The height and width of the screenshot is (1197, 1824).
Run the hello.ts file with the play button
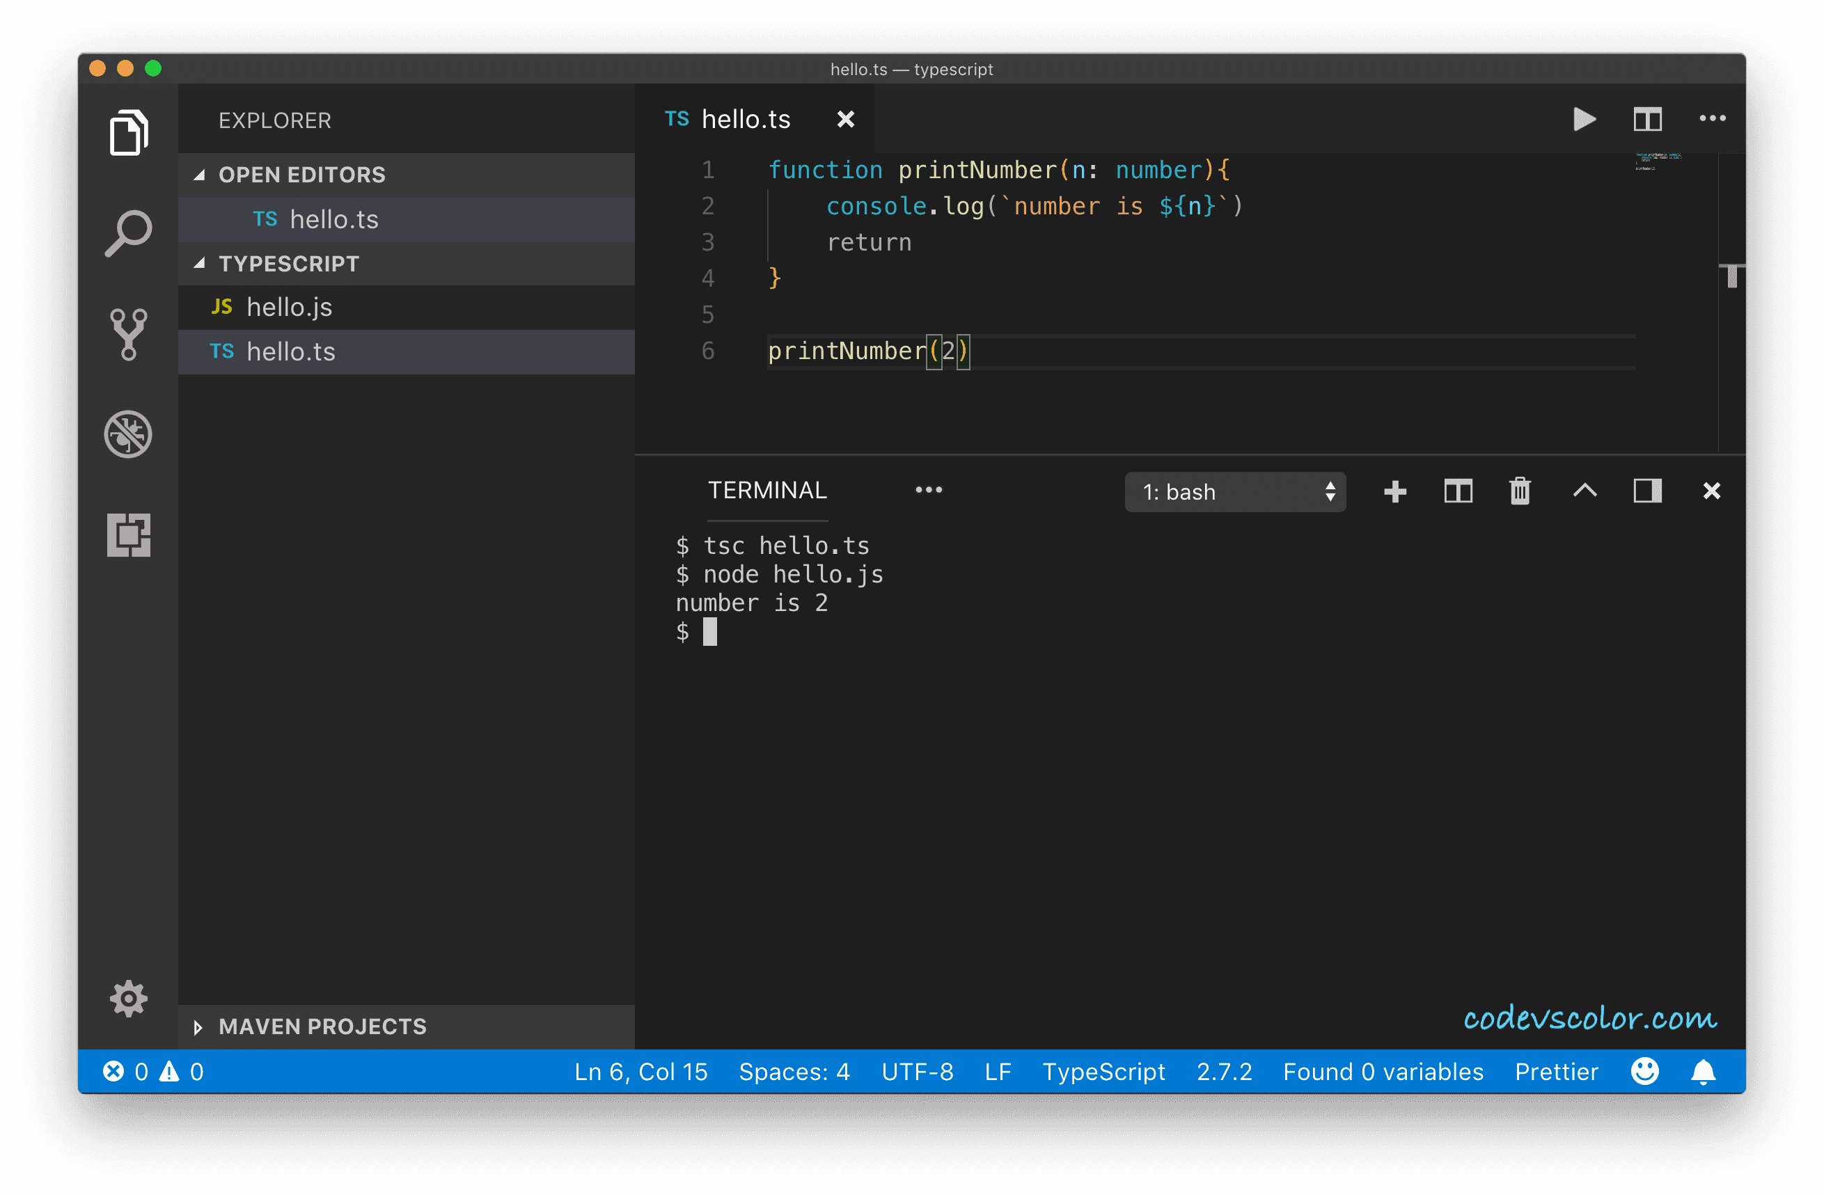click(1584, 119)
